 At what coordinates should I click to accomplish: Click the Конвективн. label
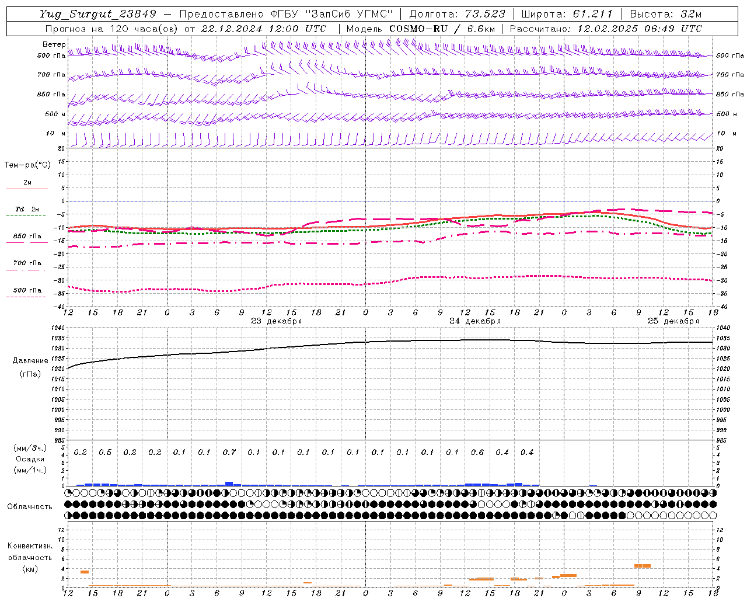pyautogui.click(x=30, y=546)
